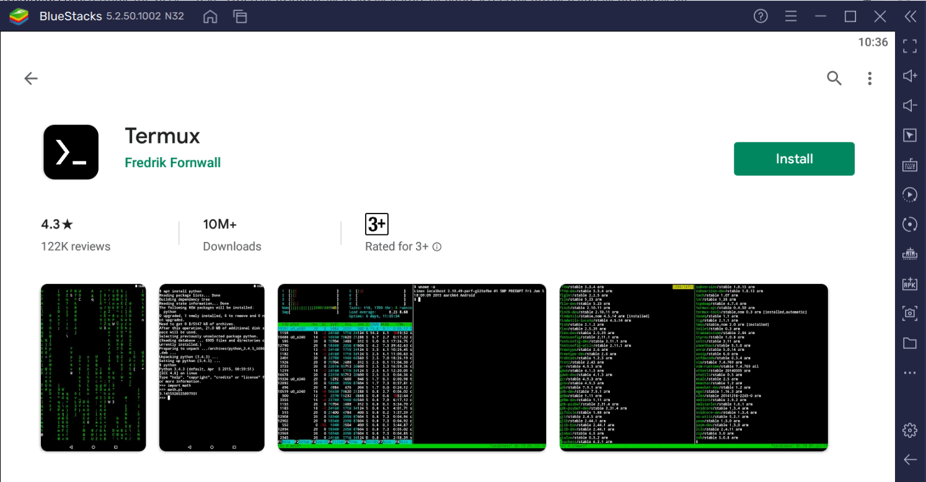Expand more sidebar options
Screen dimensions: 926x482
pyautogui.click(x=910, y=372)
